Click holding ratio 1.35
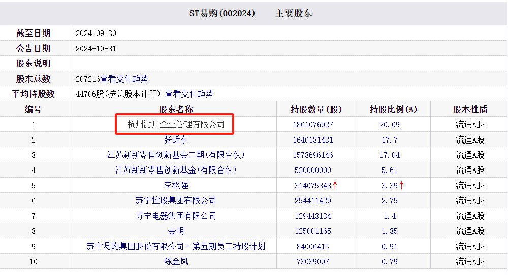This screenshot has height=275, width=508. coord(390,231)
